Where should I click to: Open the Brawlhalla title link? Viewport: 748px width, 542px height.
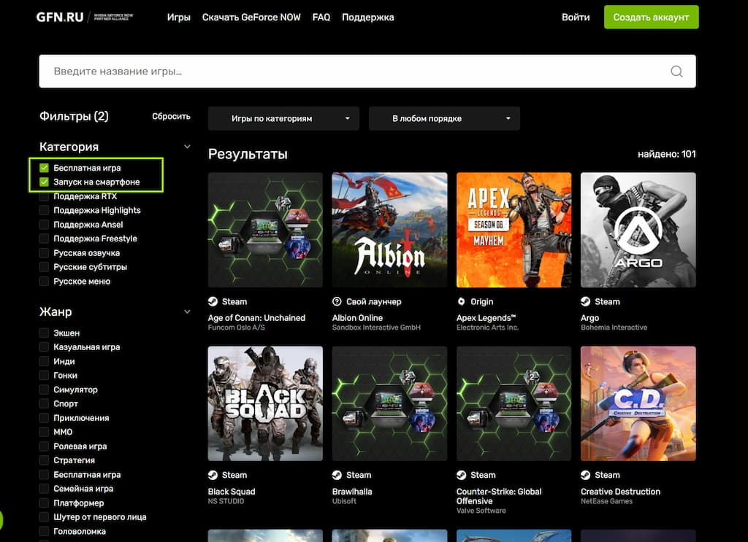point(352,492)
